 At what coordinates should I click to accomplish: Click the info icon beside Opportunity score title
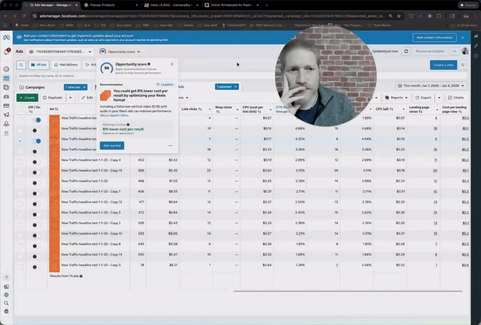(x=149, y=64)
